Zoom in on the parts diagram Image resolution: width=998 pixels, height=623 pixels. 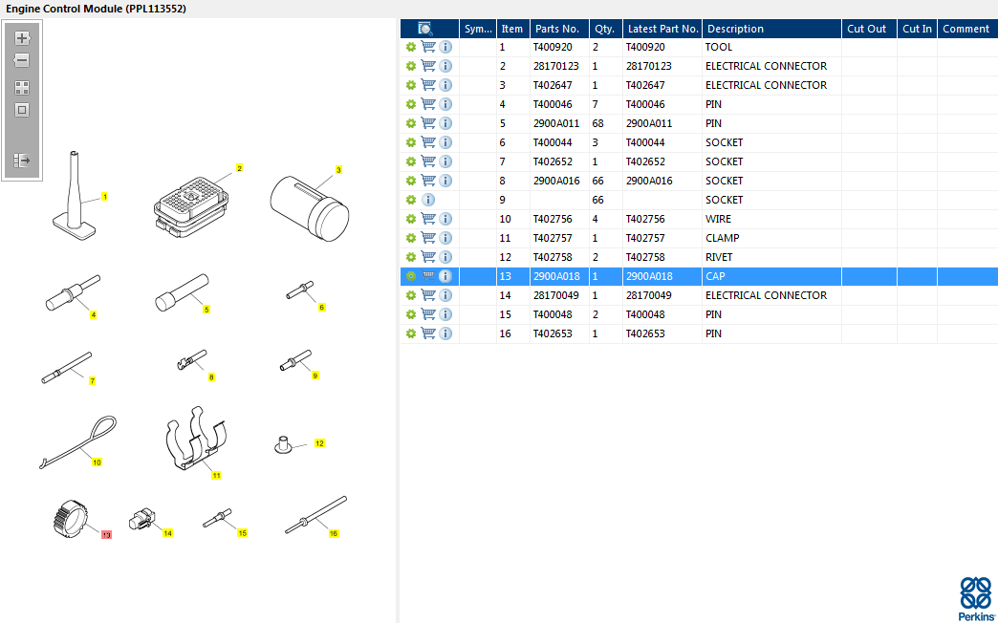pyautogui.click(x=22, y=38)
